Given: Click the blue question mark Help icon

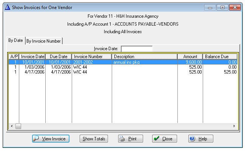Looking at the screenshot, I should click(x=192, y=139).
